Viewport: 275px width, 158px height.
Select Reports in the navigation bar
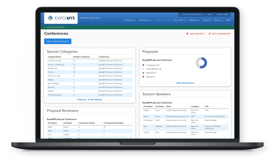[207, 20]
